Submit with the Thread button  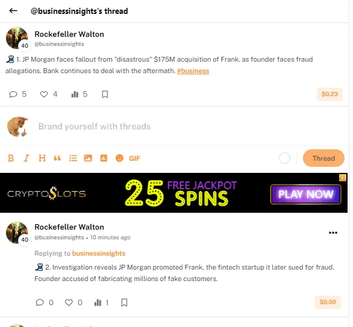pyautogui.click(x=323, y=158)
